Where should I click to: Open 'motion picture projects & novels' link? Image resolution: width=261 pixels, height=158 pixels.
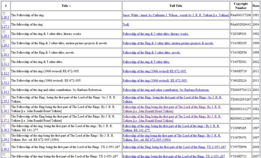point(168,43)
